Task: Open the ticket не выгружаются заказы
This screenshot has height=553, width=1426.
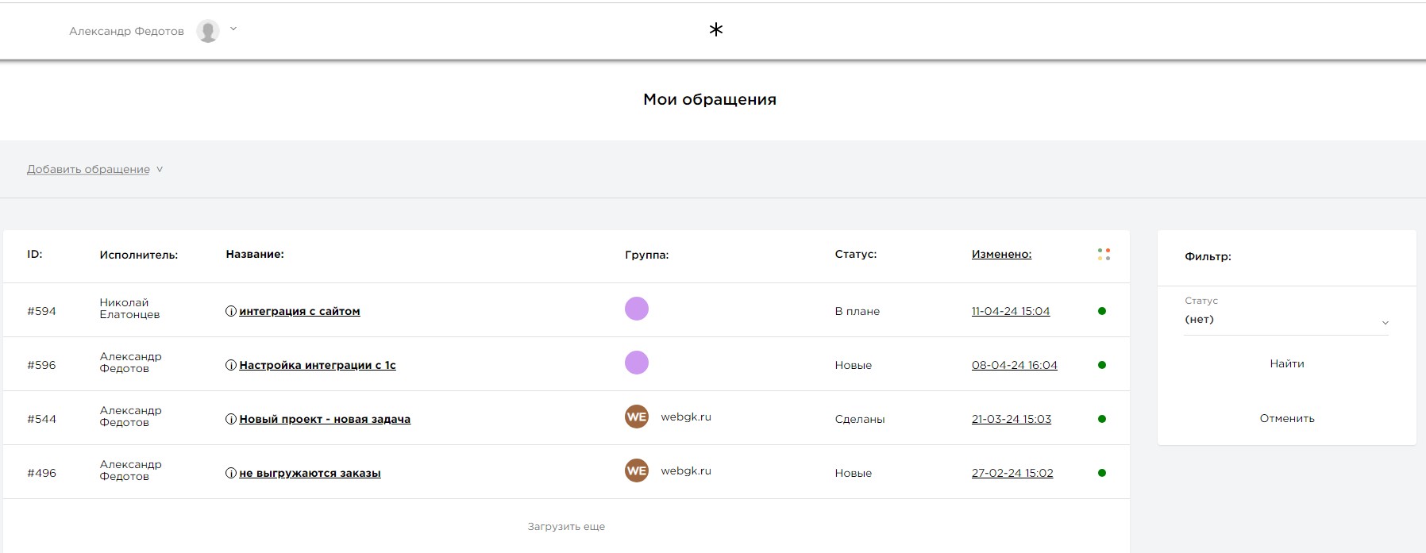Action: [x=310, y=473]
